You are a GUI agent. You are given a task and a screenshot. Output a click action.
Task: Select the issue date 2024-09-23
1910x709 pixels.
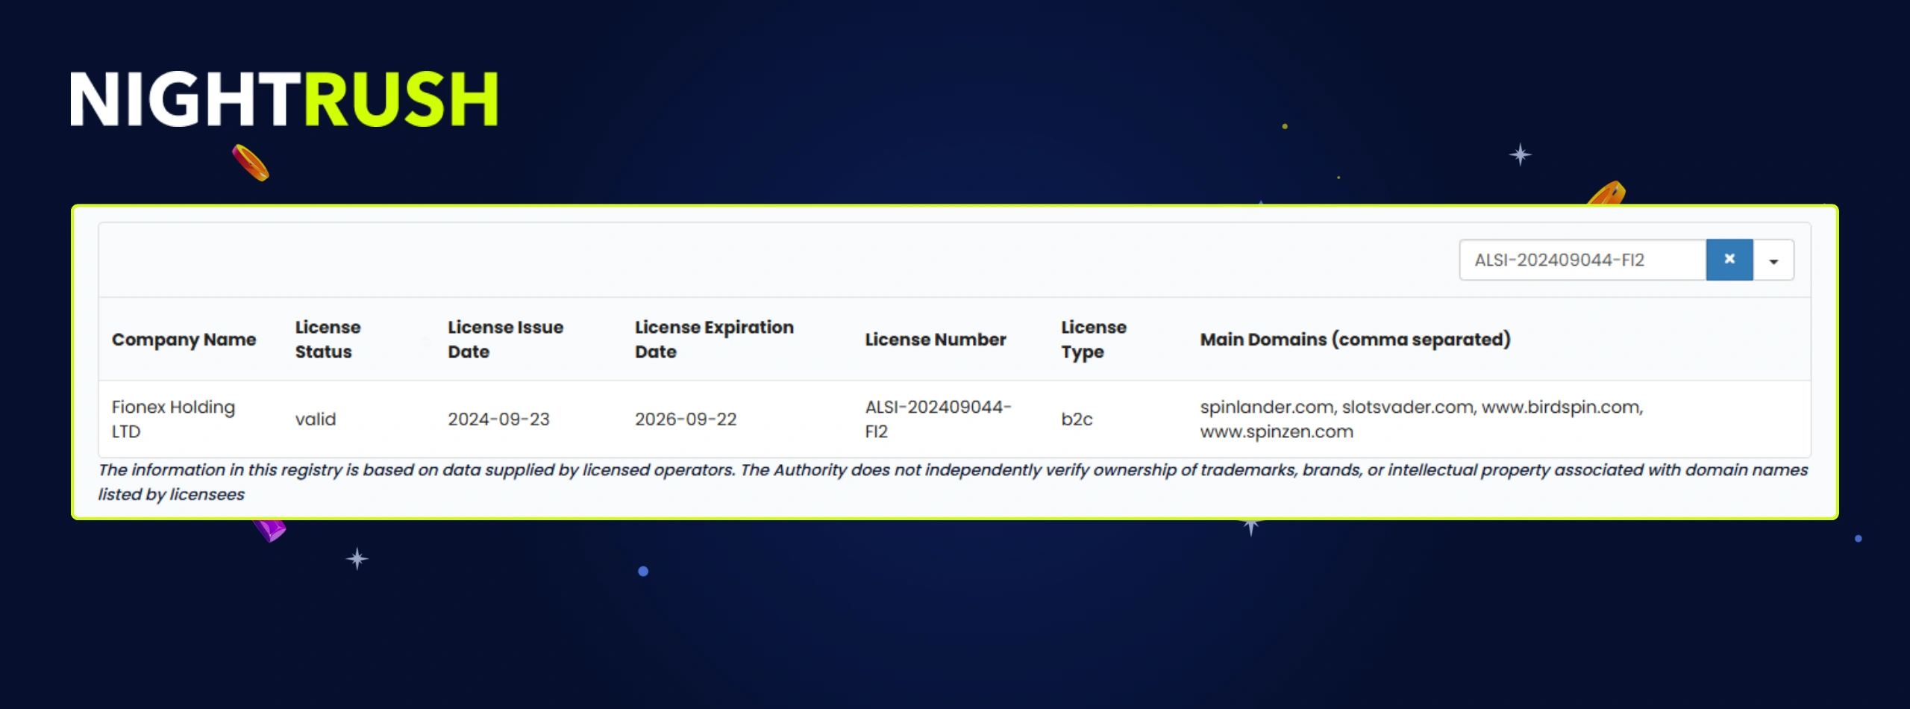pos(498,419)
